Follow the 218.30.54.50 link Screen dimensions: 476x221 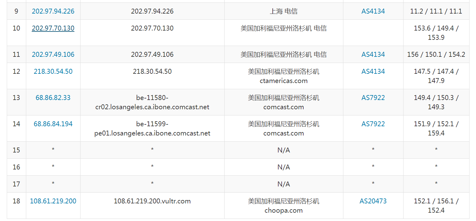click(53, 72)
